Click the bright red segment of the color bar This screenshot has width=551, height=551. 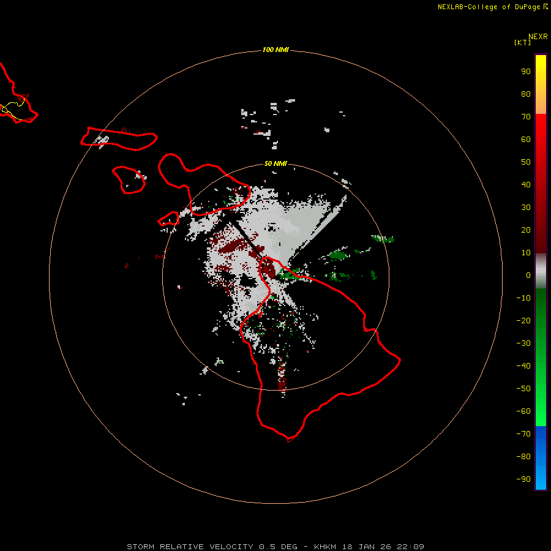pyautogui.click(x=541, y=184)
